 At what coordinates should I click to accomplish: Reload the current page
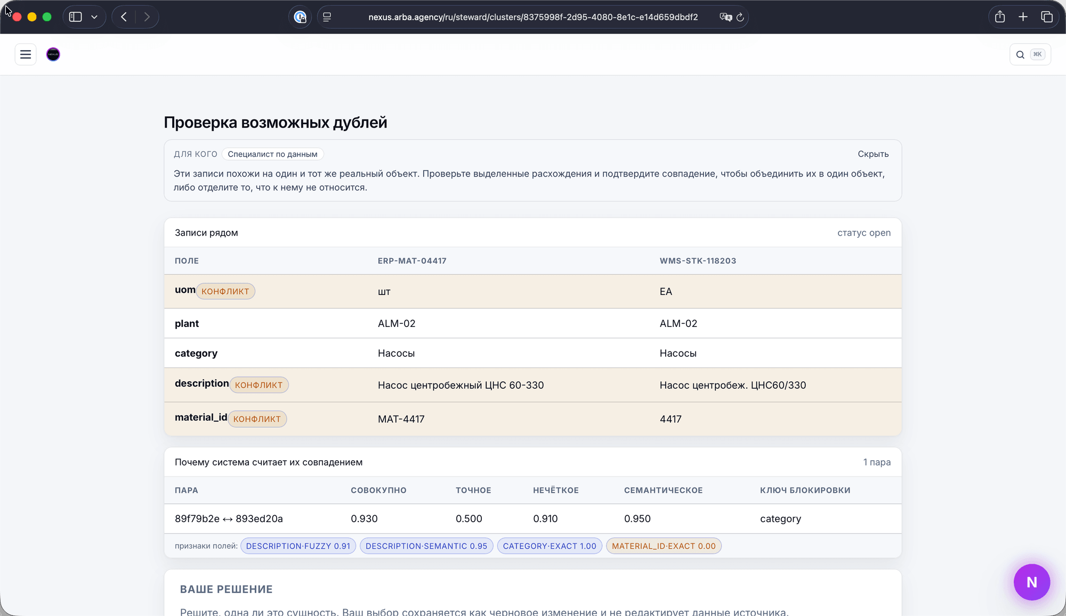point(740,17)
